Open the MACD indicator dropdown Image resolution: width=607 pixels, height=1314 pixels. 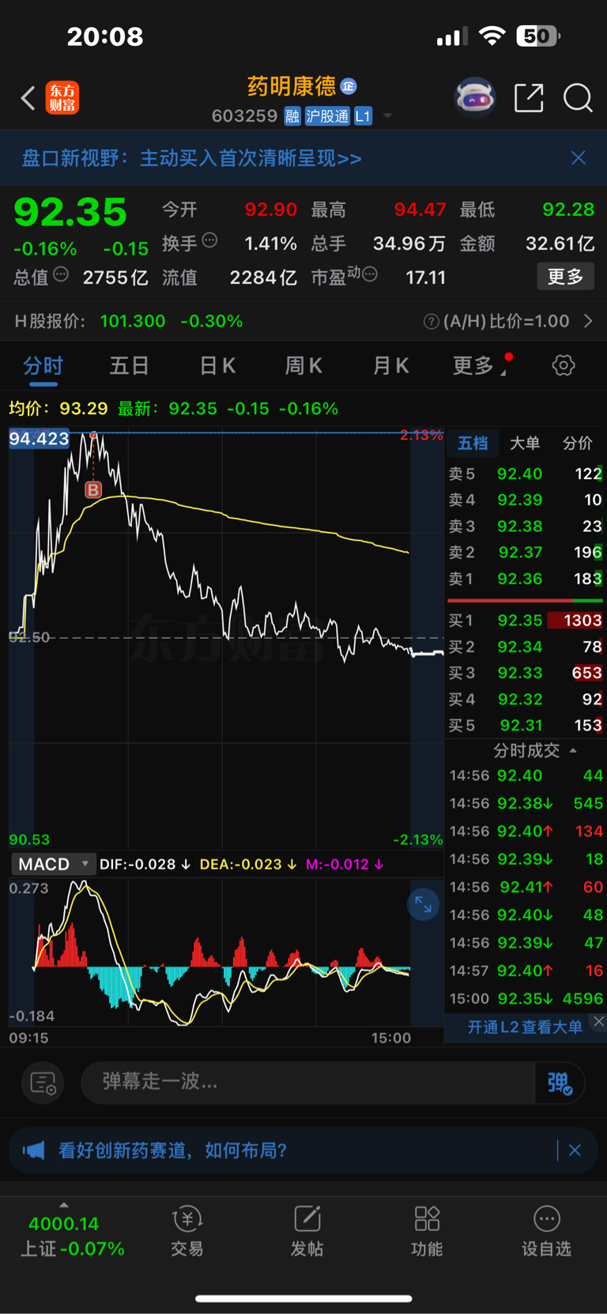[x=53, y=864]
